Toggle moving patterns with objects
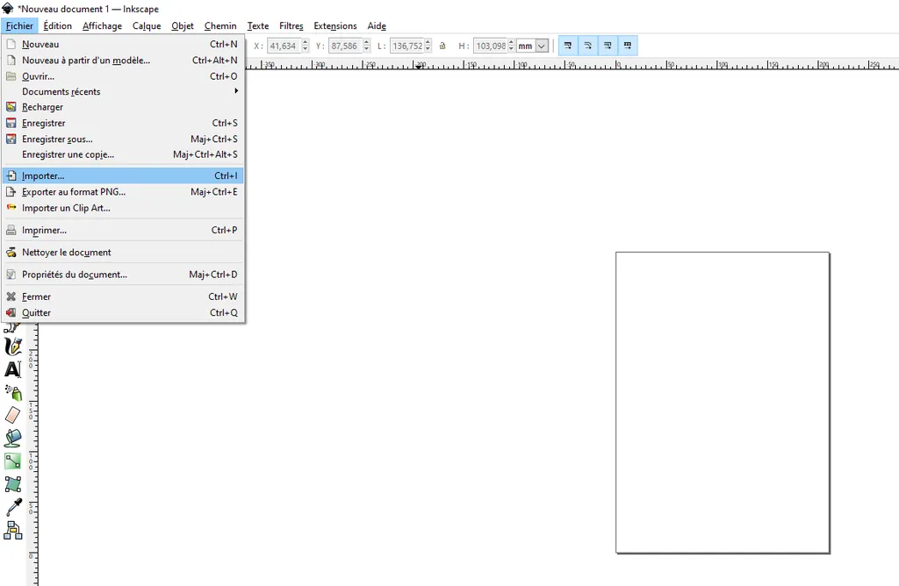Image resolution: width=899 pixels, height=586 pixels. [x=628, y=46]
